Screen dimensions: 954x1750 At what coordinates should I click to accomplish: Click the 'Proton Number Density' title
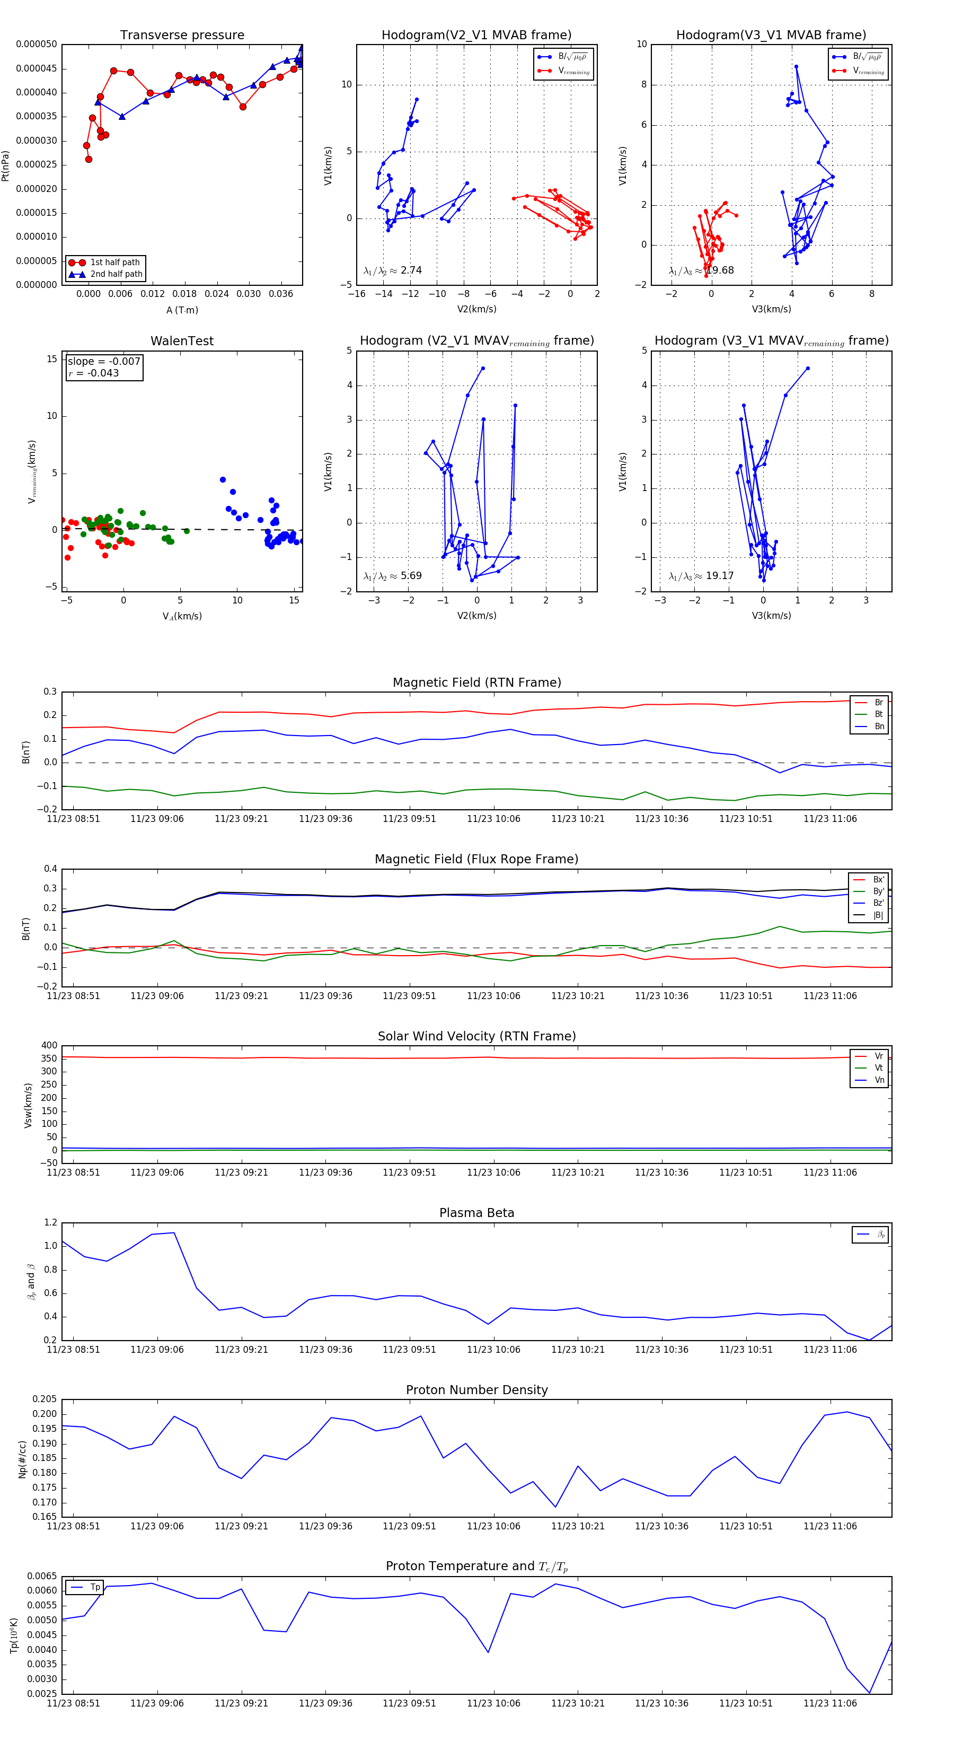click(x=476, y=1390)
